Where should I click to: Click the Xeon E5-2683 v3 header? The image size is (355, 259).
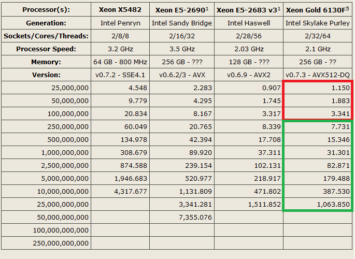[246, 10]
